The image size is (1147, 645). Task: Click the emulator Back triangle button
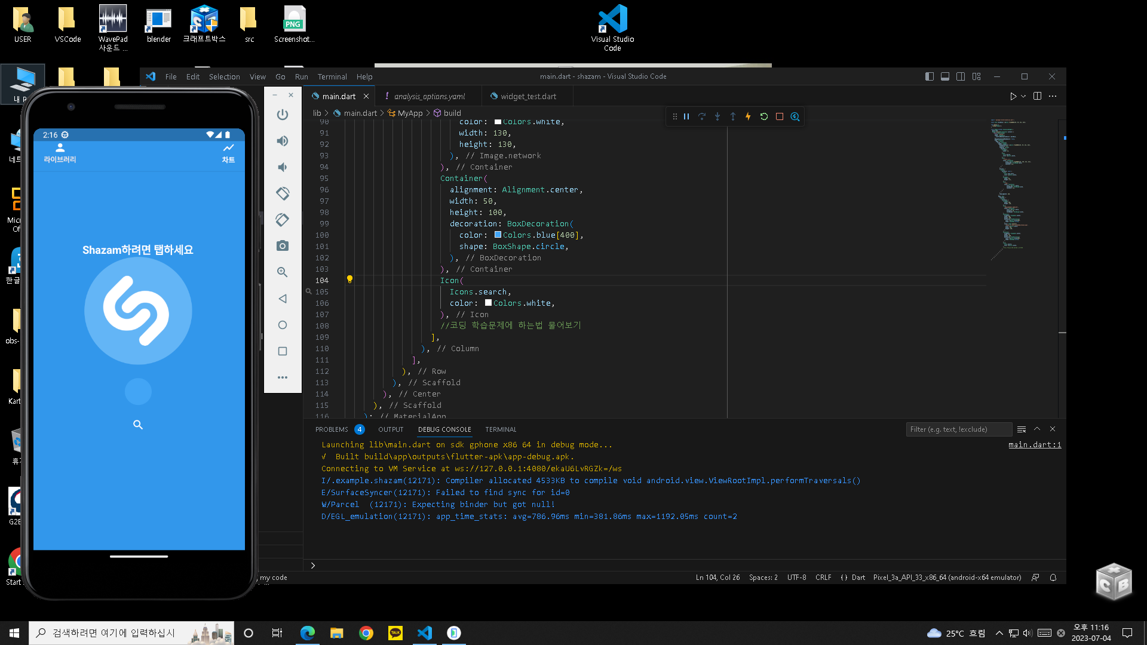(x=283, y=299)
